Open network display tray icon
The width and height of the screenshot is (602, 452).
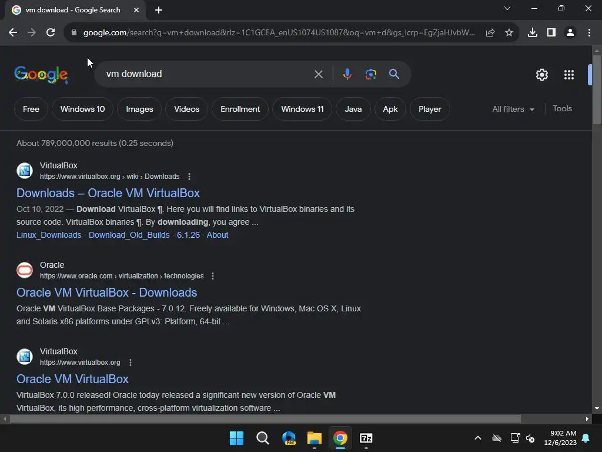click(x=515, y=438)
